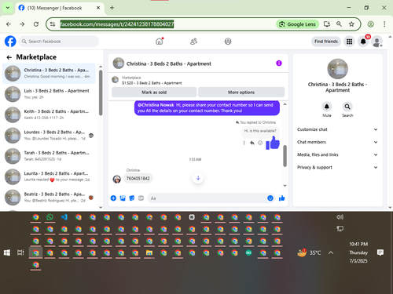393x294 pixels.
Task: Reload the page with refresh icon
Action: pyautogui.click(x=36, y=24)
